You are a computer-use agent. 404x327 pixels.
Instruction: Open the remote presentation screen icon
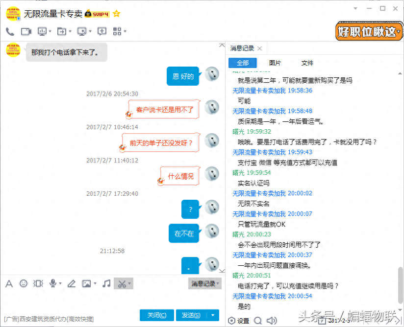[42, 31]
